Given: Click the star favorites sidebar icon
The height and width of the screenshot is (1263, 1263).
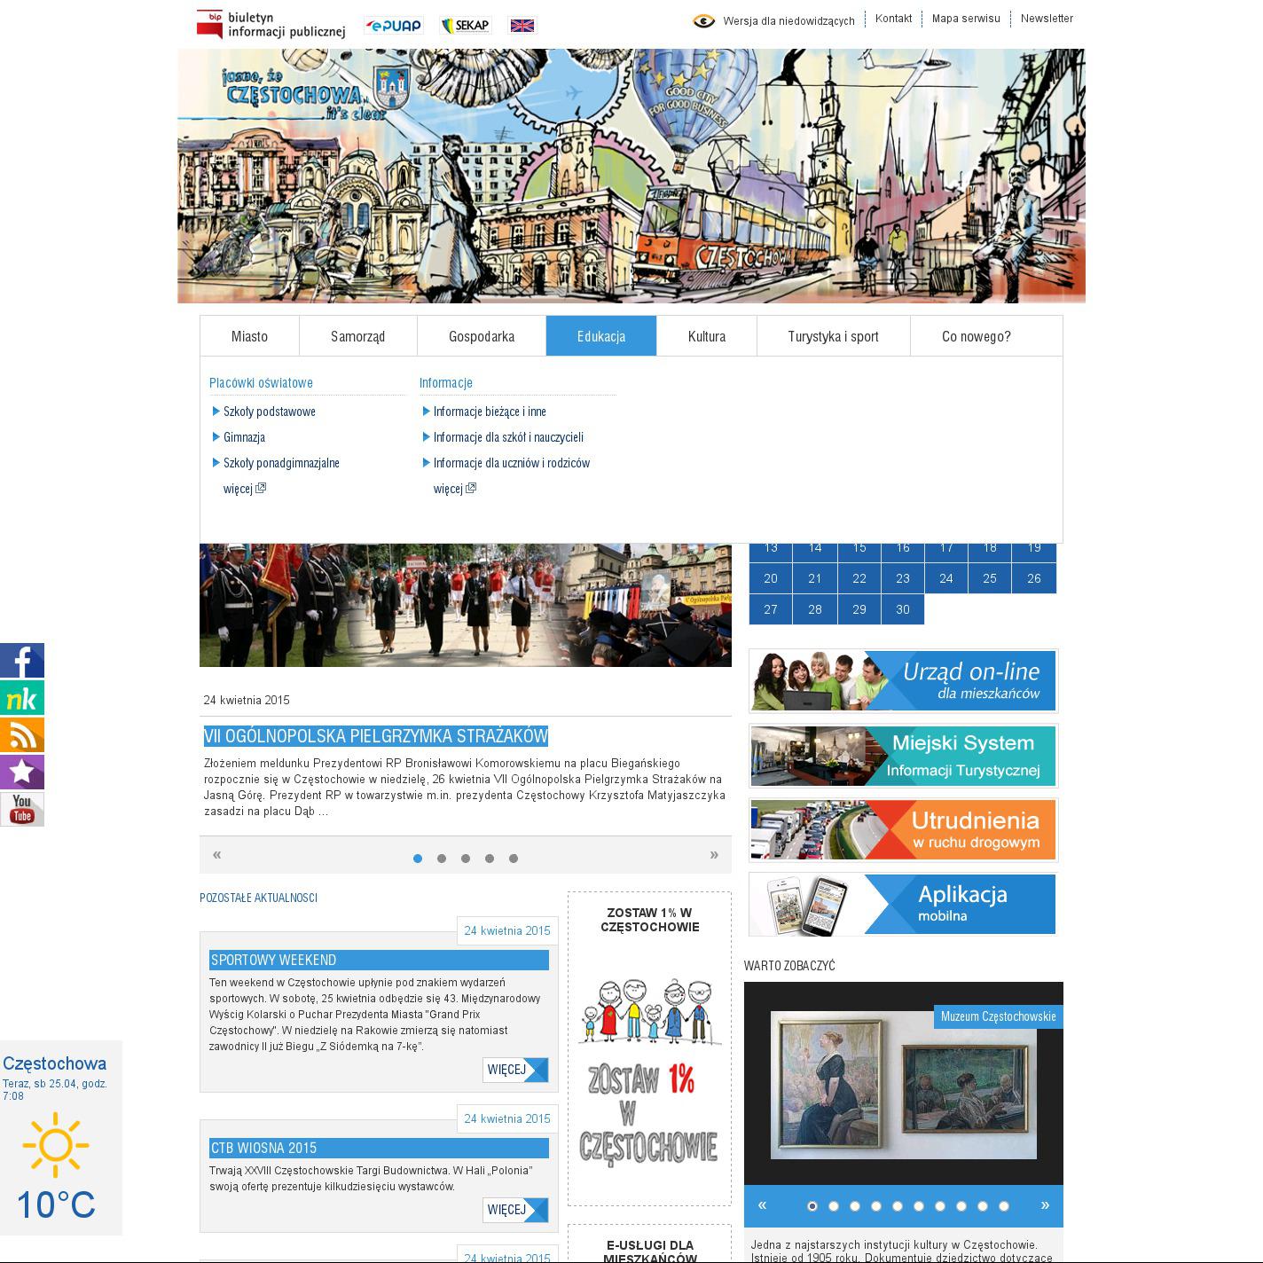Looking at the screenshot, I should (22, 773).
